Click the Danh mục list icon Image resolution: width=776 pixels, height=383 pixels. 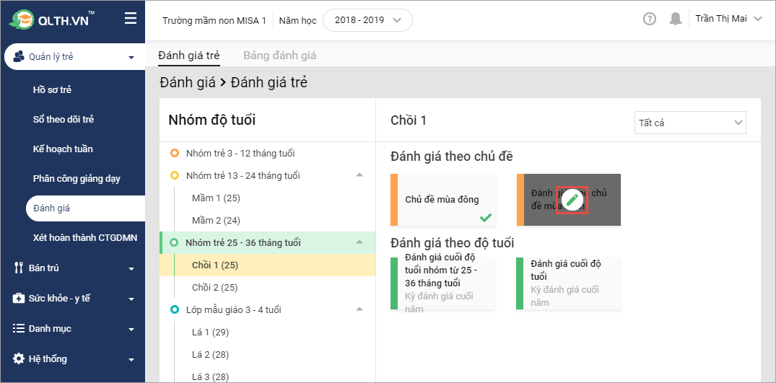pyautogui.click(x=19, y=329)
